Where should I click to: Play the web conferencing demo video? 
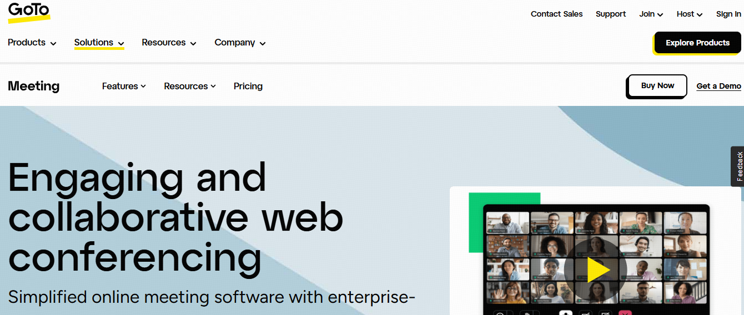pos(596,270)
